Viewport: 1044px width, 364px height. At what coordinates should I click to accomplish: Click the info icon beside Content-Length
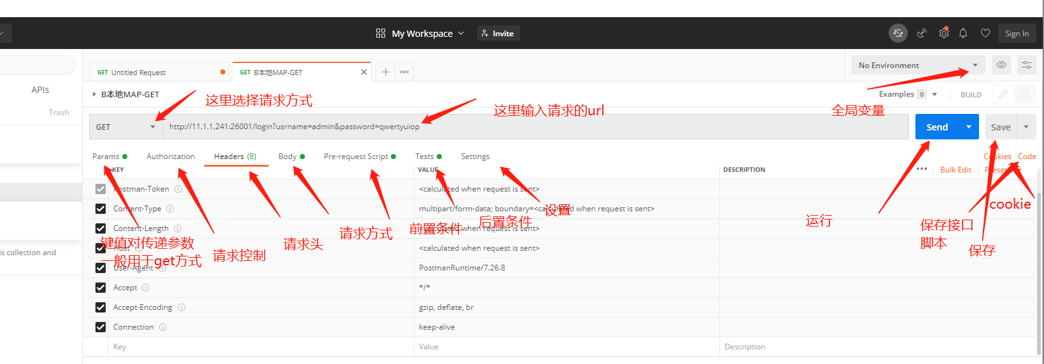click(x=178, y=228)
